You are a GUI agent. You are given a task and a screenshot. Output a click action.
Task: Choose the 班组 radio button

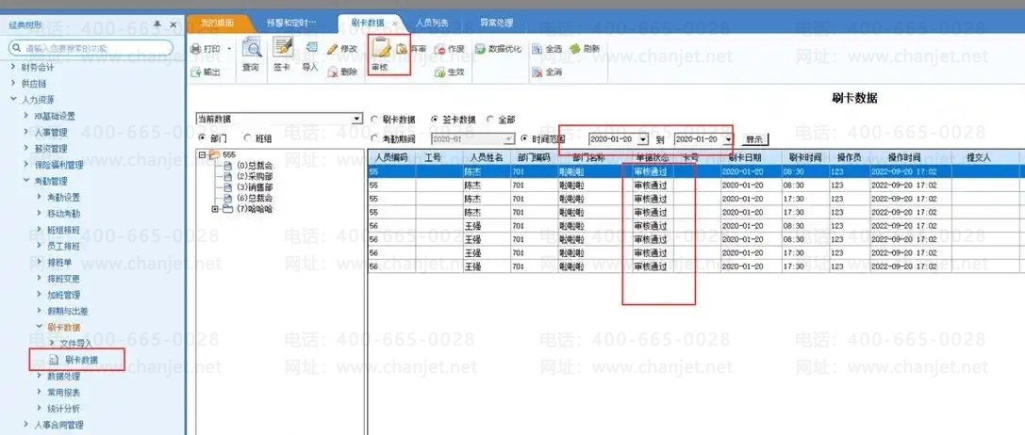tap(249, 138)
